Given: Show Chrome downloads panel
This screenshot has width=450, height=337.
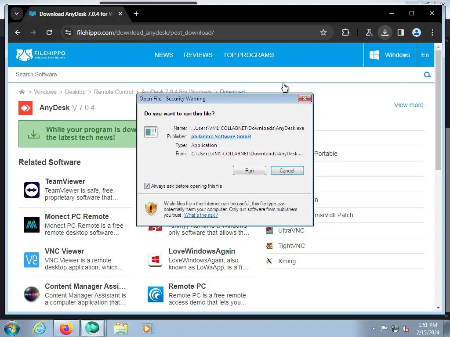Looking at the screenshot, I should 385,32.
